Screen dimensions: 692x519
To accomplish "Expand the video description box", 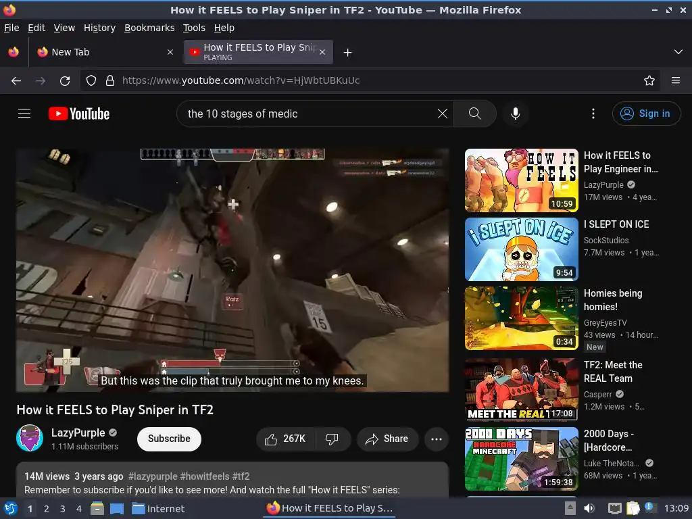I will [x=232, y=480].
